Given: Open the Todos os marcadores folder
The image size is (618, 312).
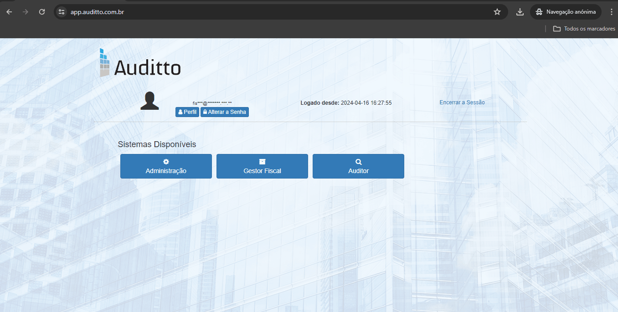Looking at the screenshot, I should point(584,29).
